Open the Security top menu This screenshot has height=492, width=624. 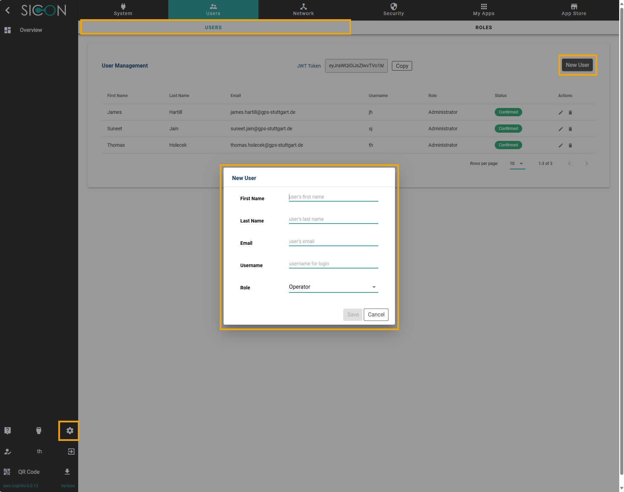point(394,10)
